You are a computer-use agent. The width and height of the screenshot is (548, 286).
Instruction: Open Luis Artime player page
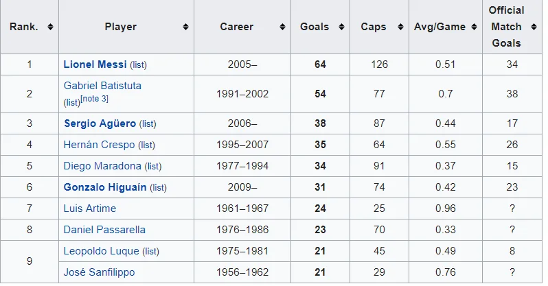[90, 208]
